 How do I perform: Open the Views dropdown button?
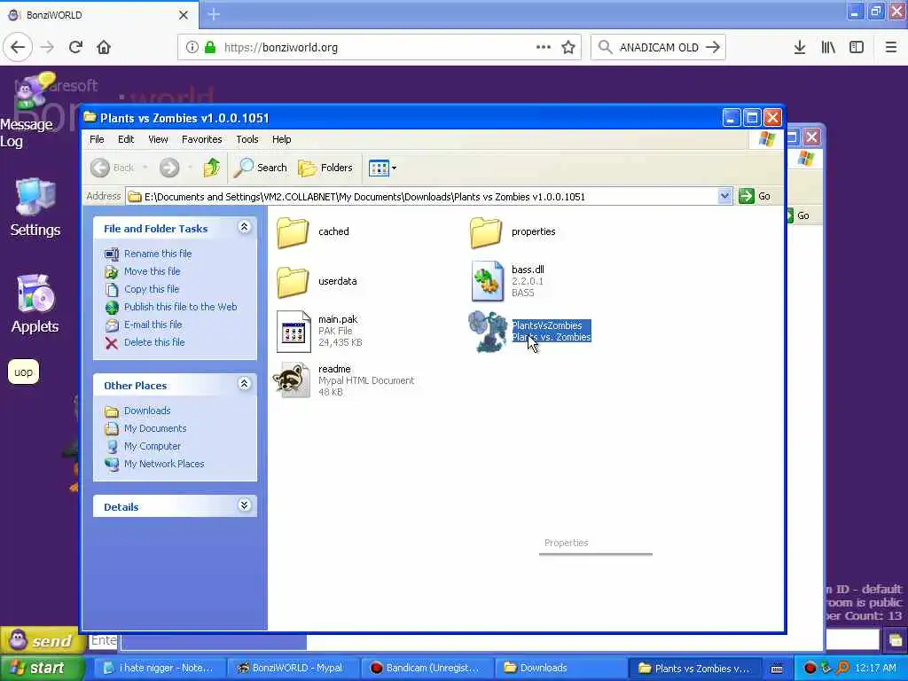tap(382, 168)
